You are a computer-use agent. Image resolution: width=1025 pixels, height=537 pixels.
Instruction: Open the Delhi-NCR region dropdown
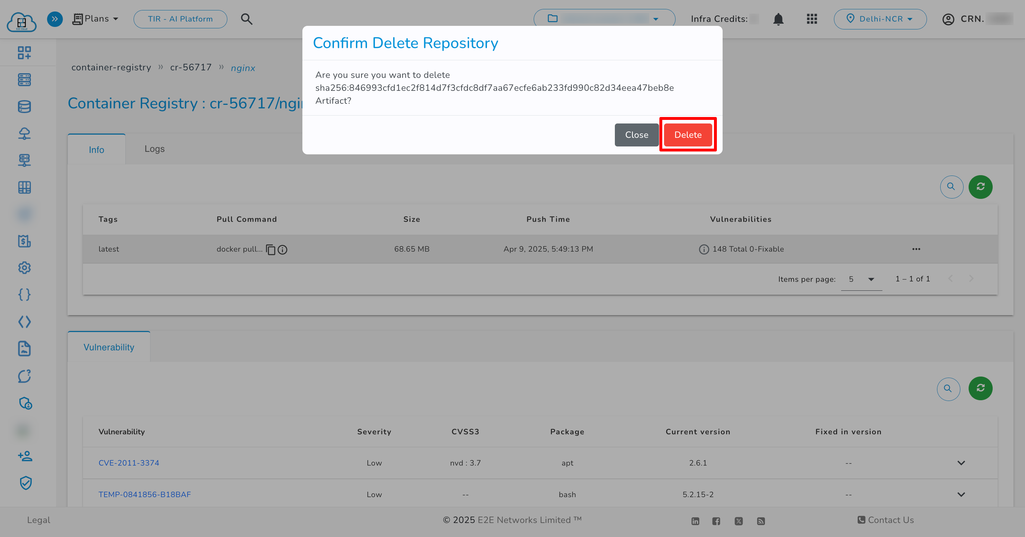[x=880, y=19]
